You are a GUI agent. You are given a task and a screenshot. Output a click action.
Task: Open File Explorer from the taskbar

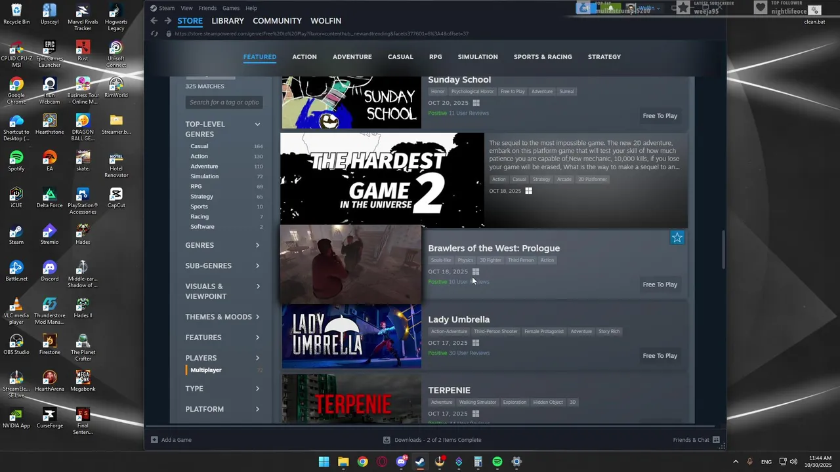point(343,462)
